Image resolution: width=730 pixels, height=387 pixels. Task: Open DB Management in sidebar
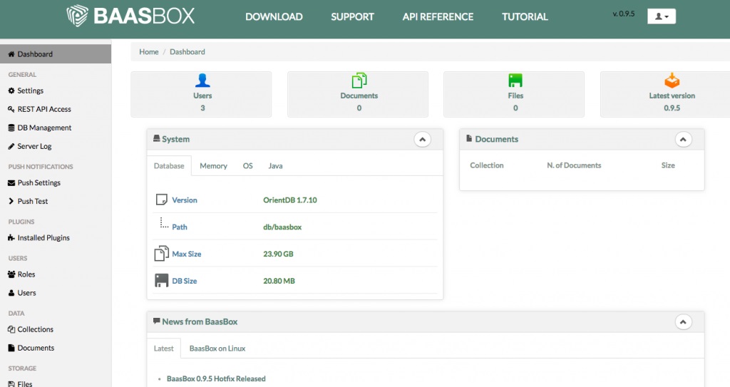click(44, 128)
